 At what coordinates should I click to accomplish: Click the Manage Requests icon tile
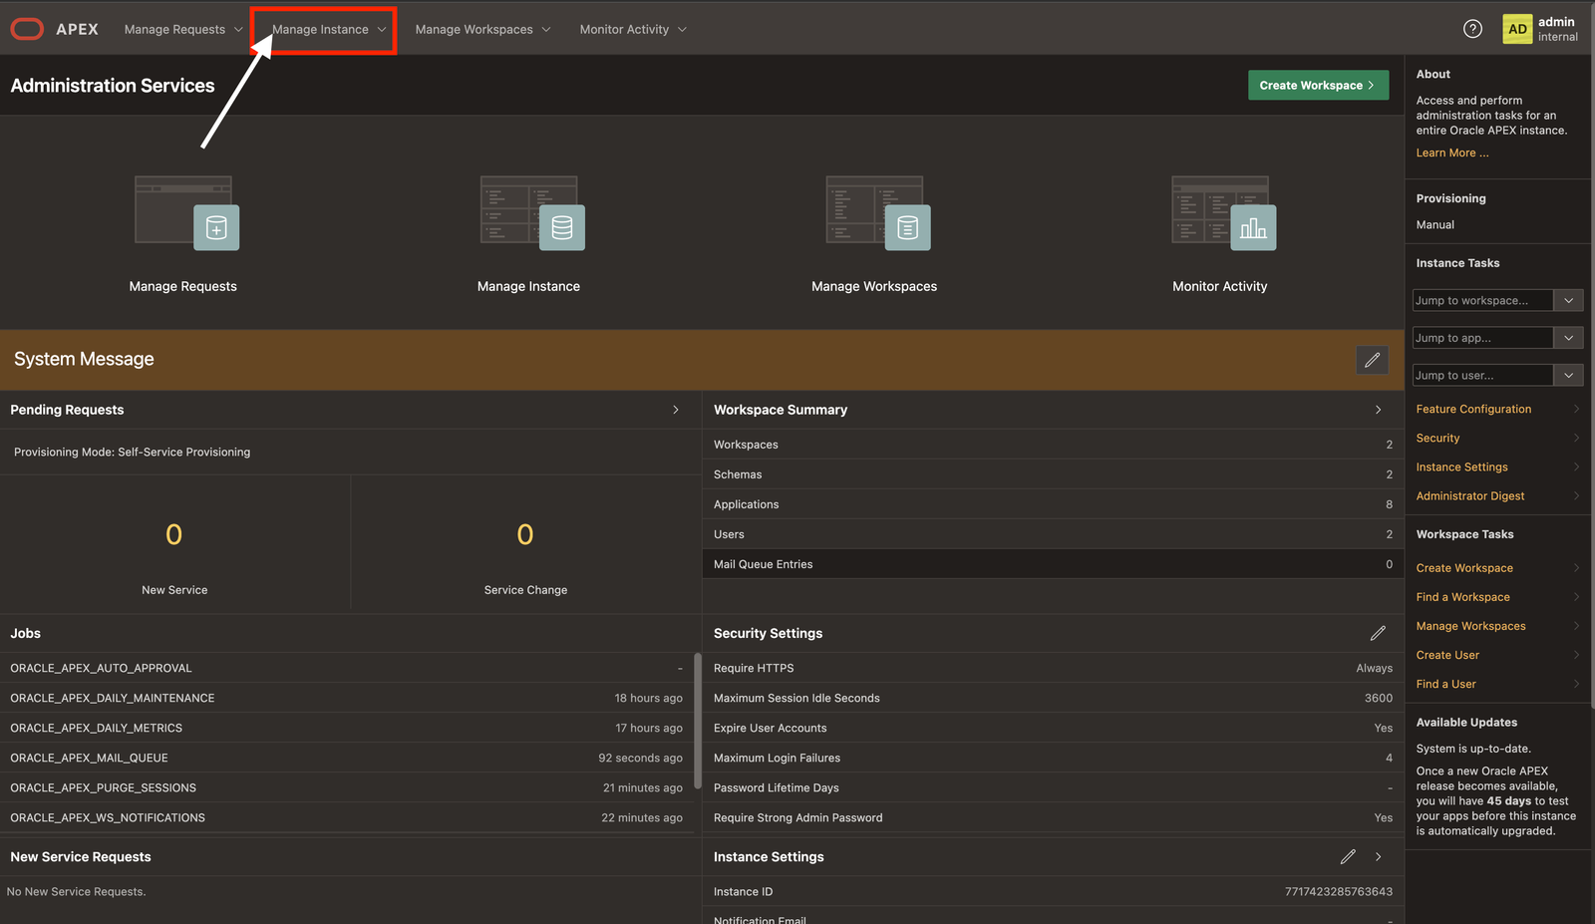185,213
